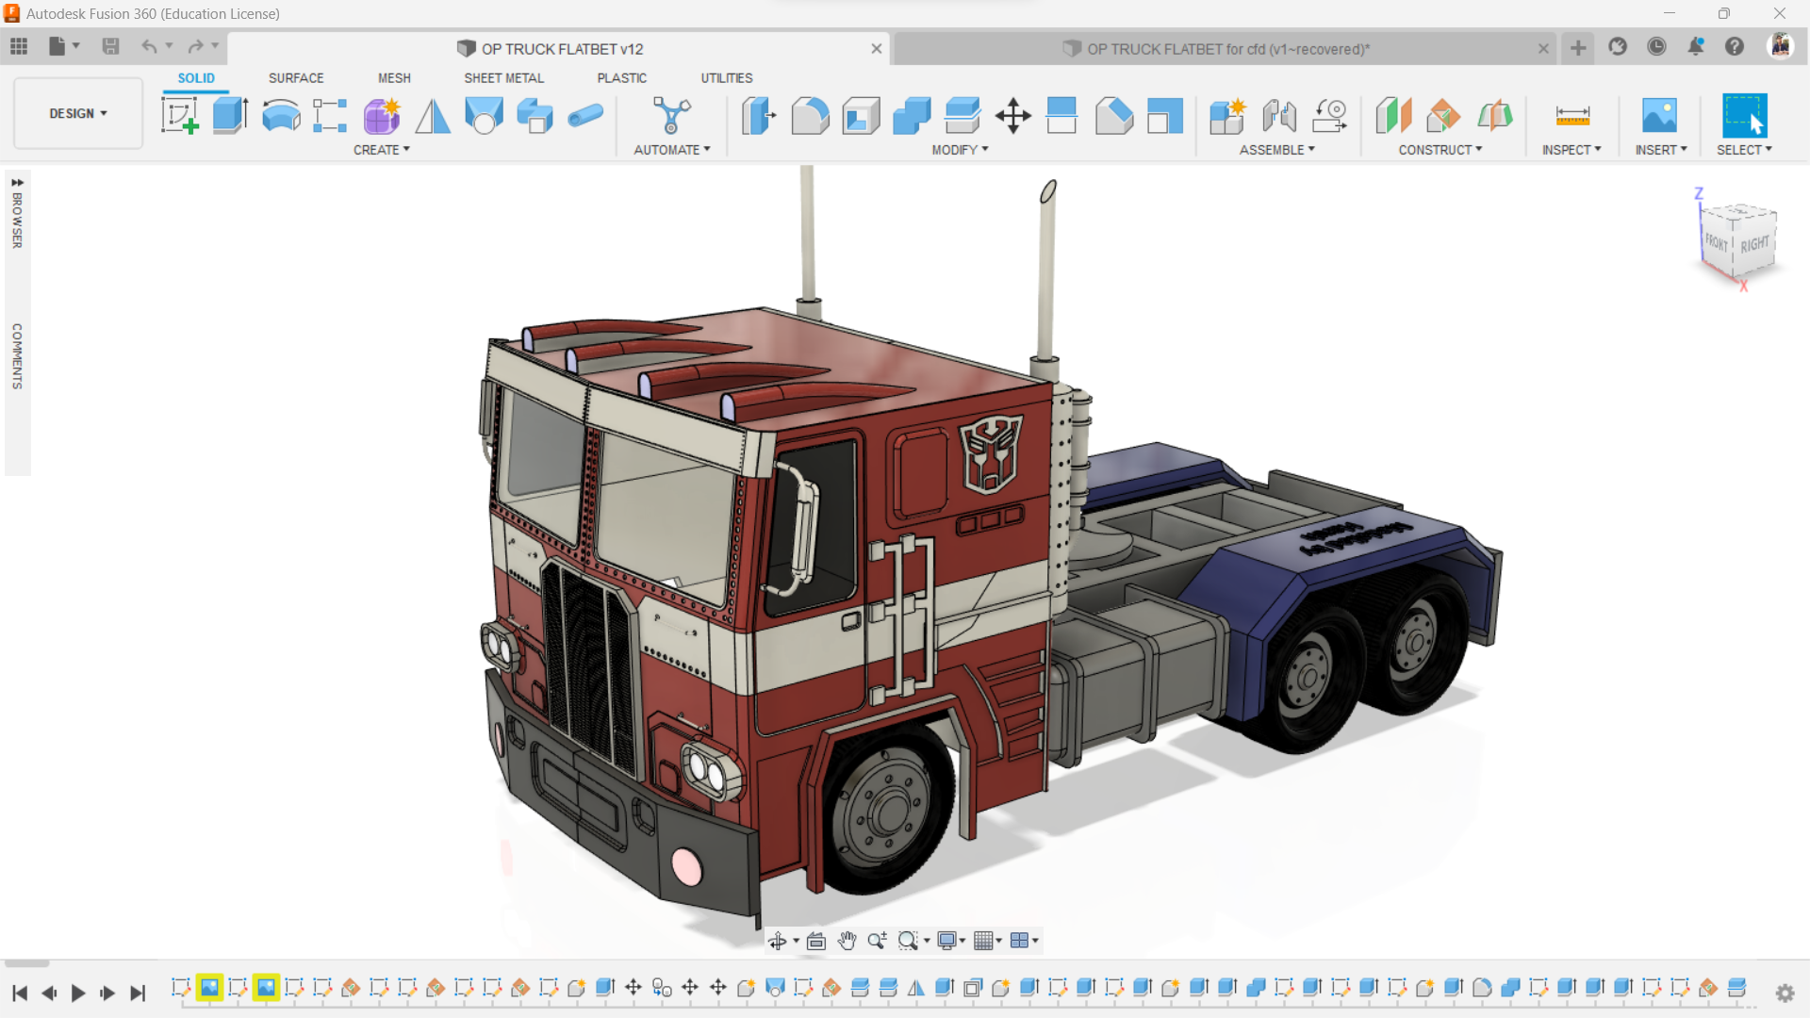This screenshot has width=1810, height=1018.
Task: Select the Shell tool
Action: tap(861, 116)
